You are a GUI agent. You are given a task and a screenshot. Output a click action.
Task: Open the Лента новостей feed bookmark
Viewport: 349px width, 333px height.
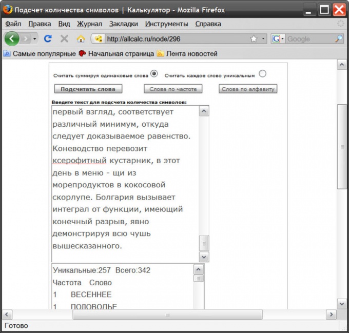click(187, 53)
